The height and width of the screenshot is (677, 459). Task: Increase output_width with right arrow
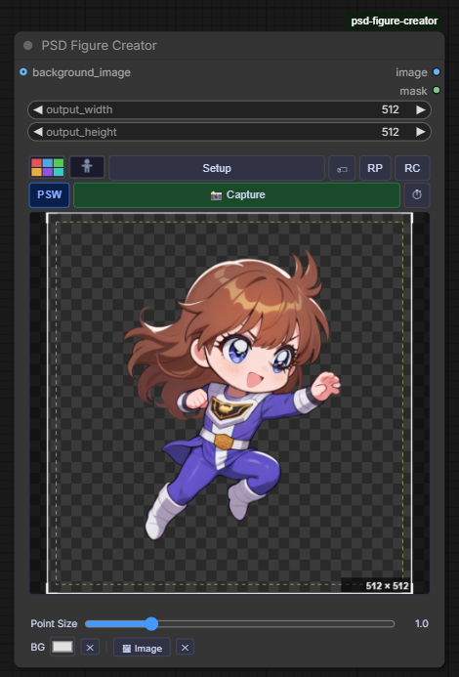pos(421,109)
